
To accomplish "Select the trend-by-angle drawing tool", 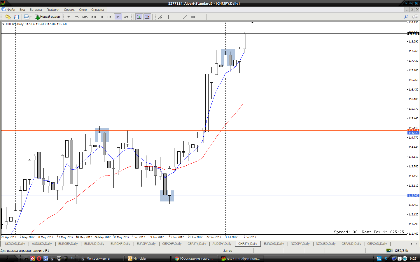I will pos(160,17).
